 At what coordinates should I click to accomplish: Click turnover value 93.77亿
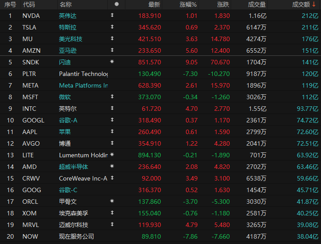click(308, 109)
